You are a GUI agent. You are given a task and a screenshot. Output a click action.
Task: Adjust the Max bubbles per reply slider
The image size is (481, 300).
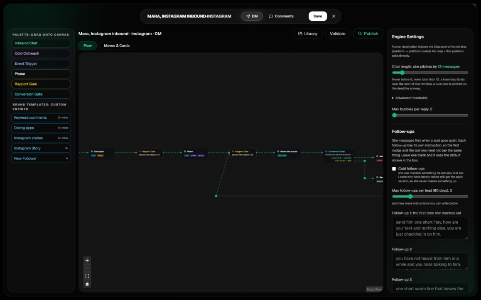coord(430,115)
